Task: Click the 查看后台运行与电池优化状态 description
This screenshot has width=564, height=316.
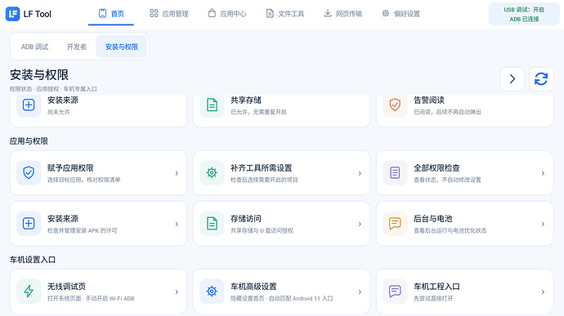Action: (x=450, y=230)
